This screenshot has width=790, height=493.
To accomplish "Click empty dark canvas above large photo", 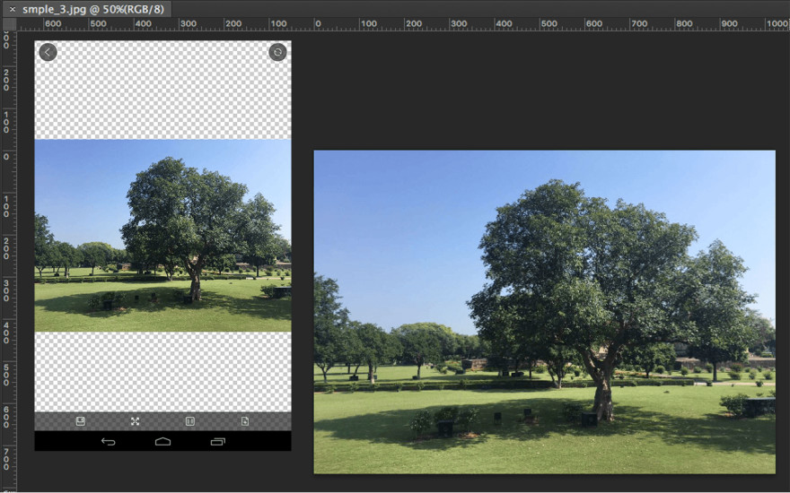I will 539,90.
